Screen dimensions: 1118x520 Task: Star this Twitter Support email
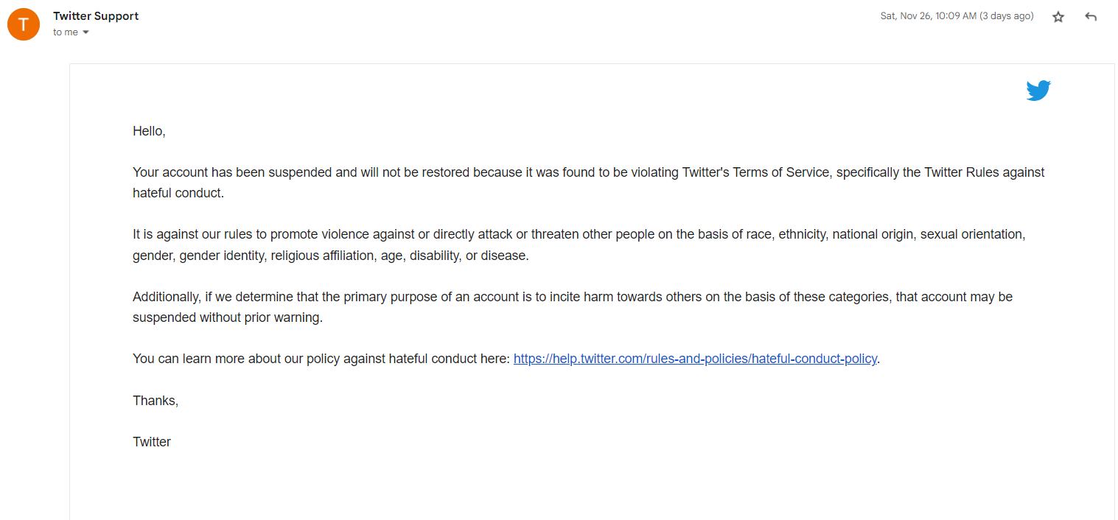tap(1058, 17)
